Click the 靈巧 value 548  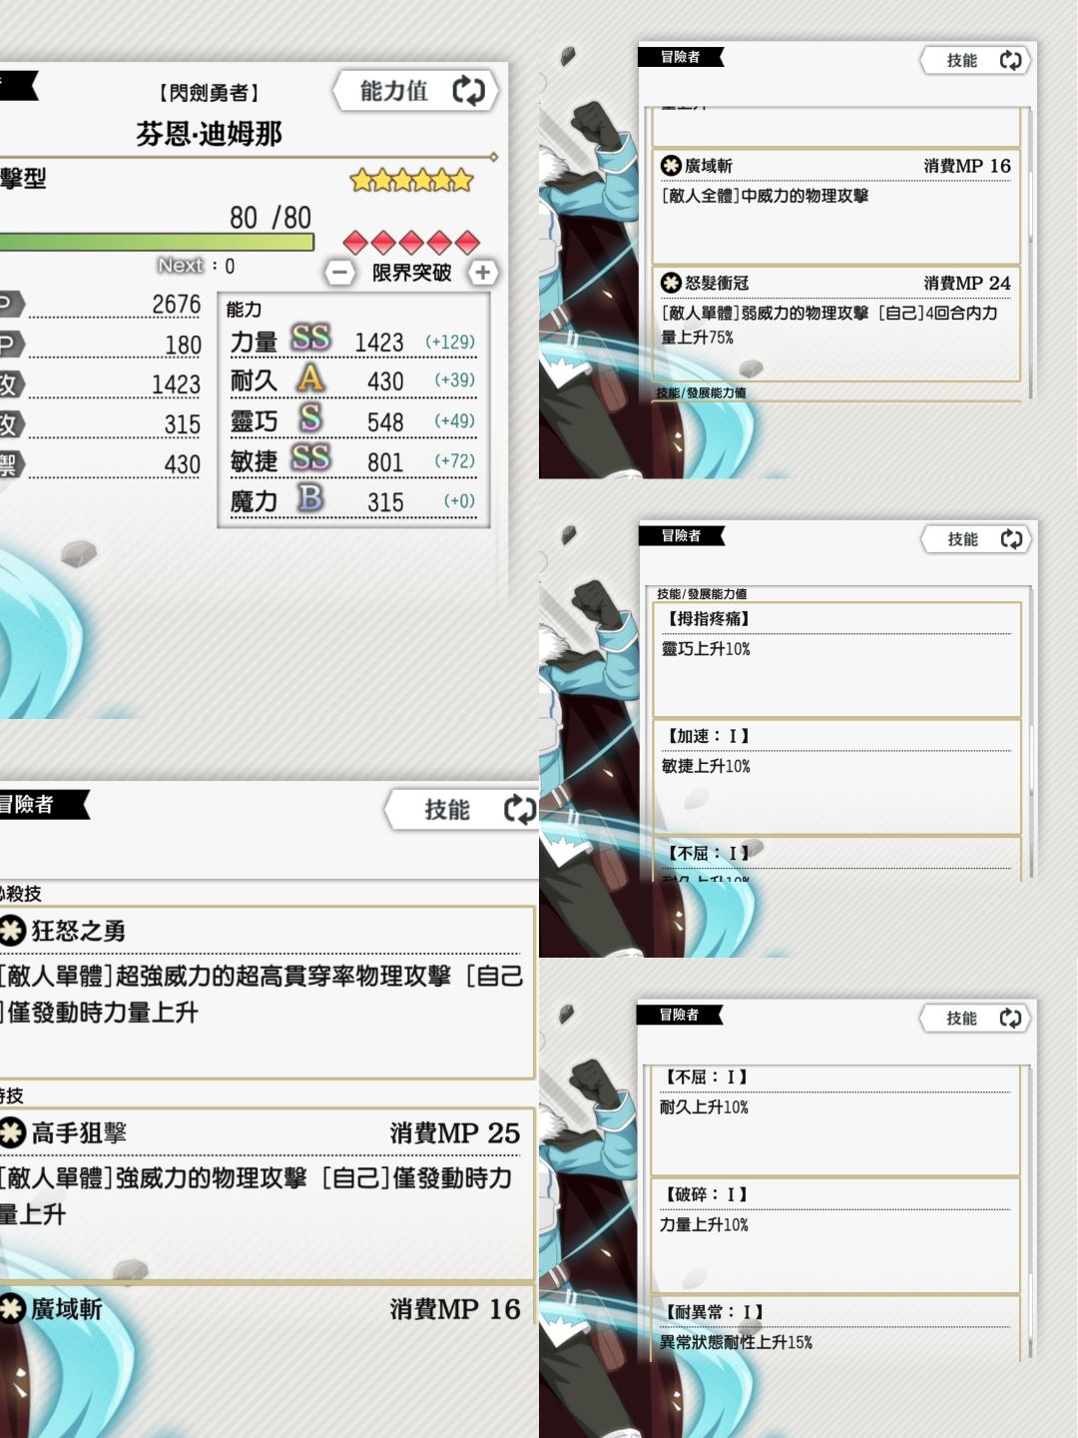coord(385,422)
